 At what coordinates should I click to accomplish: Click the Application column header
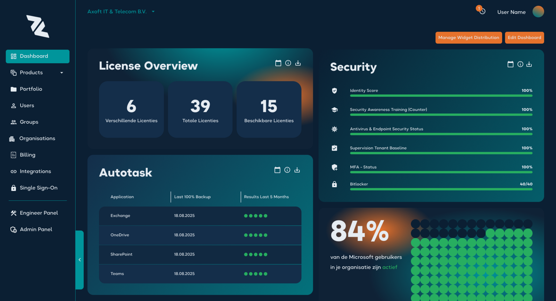pos(122,197)
